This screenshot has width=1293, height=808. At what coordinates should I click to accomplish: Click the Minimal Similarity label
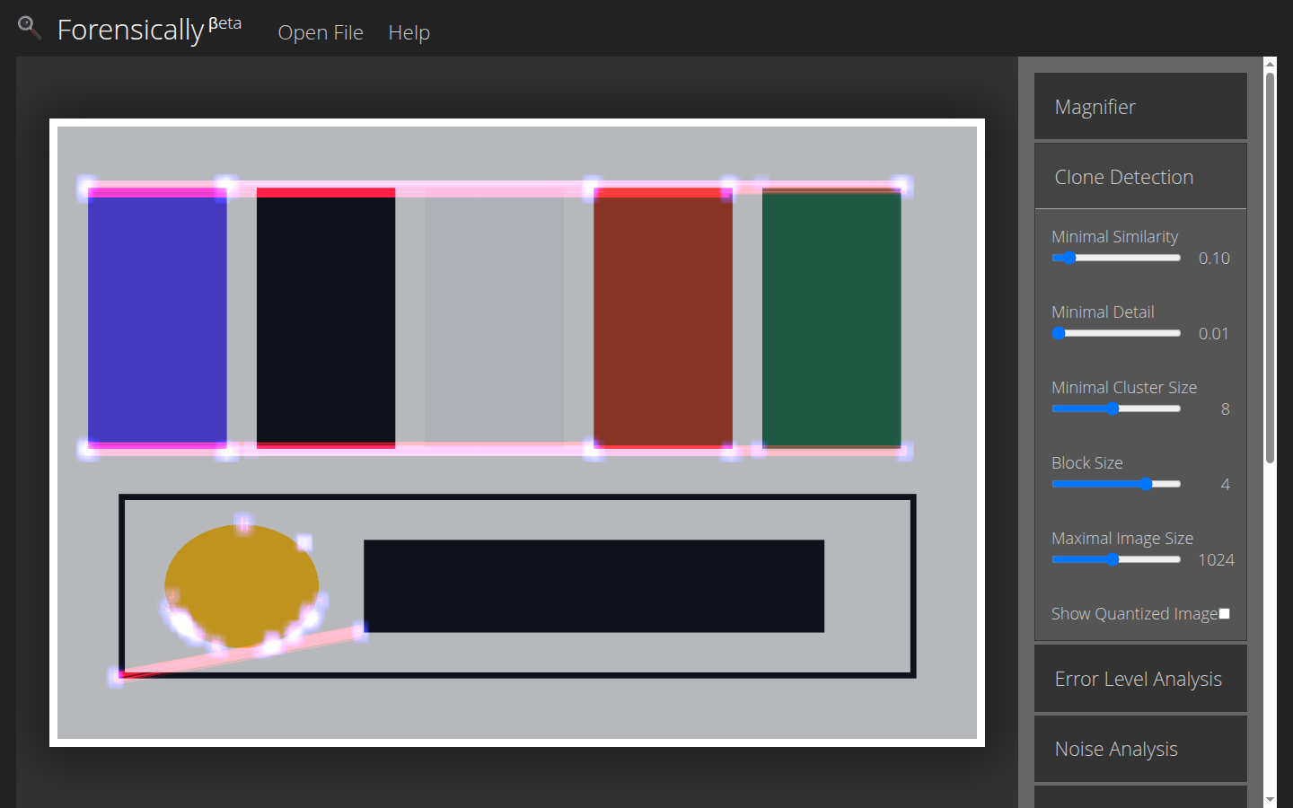1114,237
